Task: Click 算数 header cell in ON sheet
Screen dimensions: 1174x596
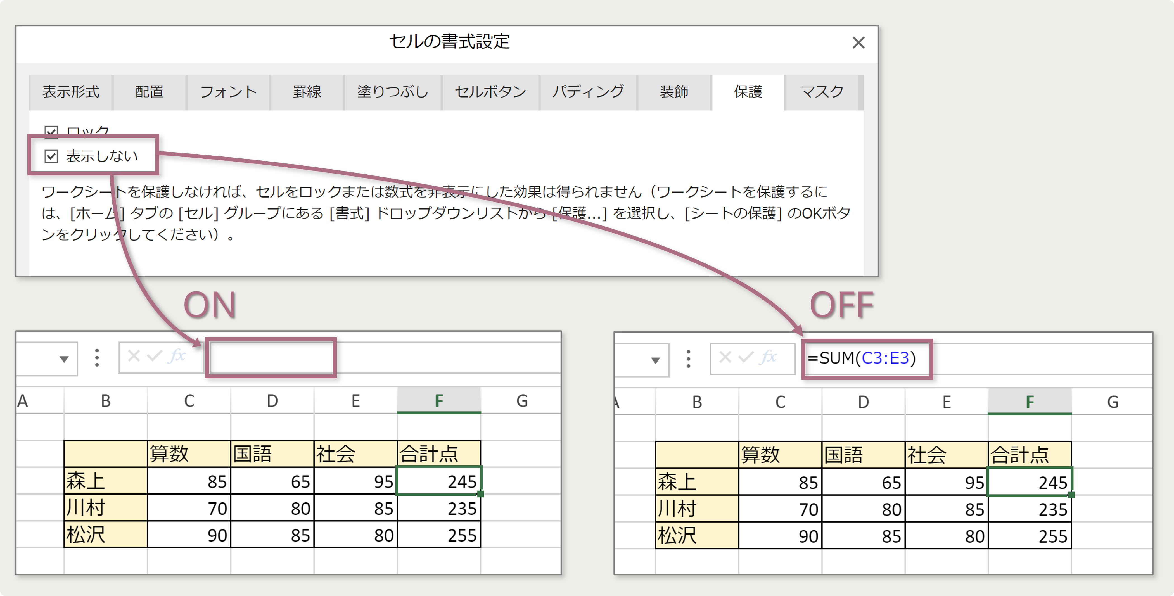Action: point(189,454)
